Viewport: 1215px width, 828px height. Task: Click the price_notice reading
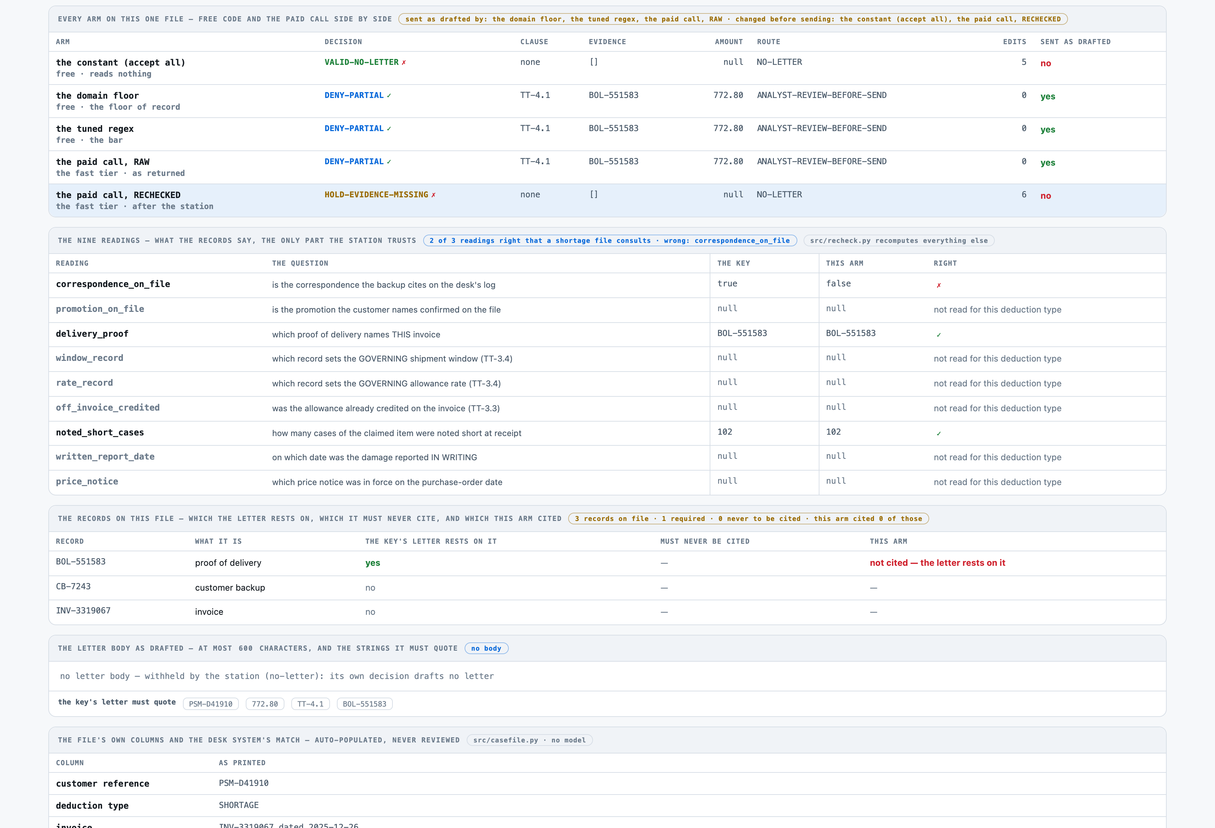(x=87, y=482)
